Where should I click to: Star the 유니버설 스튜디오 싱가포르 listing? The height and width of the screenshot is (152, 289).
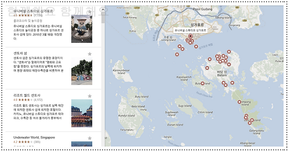coord(90,12)
